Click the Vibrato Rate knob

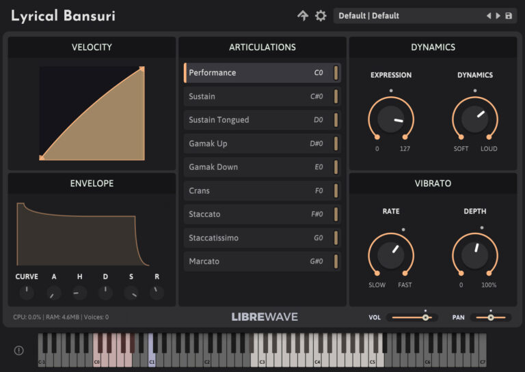tap(391, 255)
